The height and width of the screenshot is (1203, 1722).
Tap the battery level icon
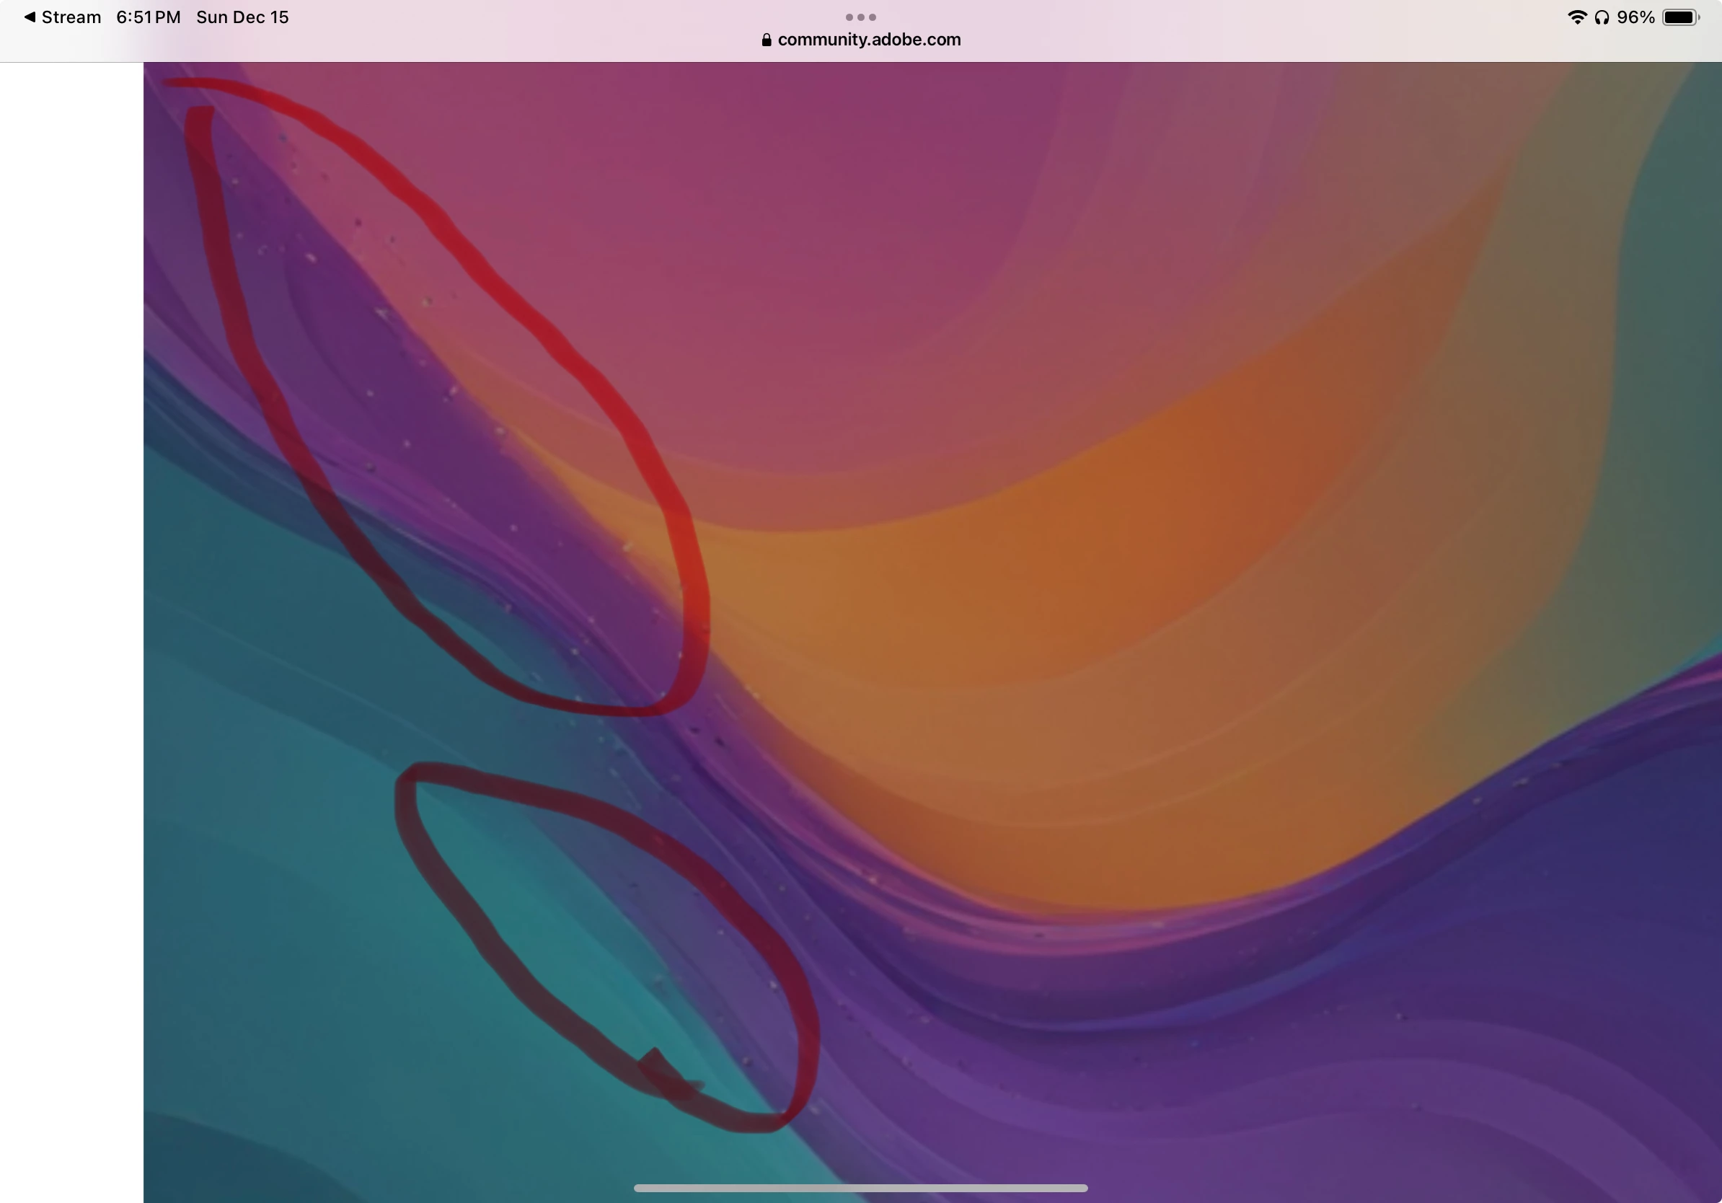pos(1680,17)
